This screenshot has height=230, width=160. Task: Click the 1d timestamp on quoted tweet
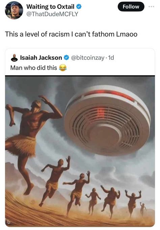pos(111,58)
